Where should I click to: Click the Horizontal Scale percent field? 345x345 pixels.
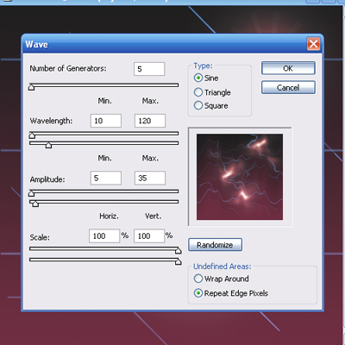point(104,236)
